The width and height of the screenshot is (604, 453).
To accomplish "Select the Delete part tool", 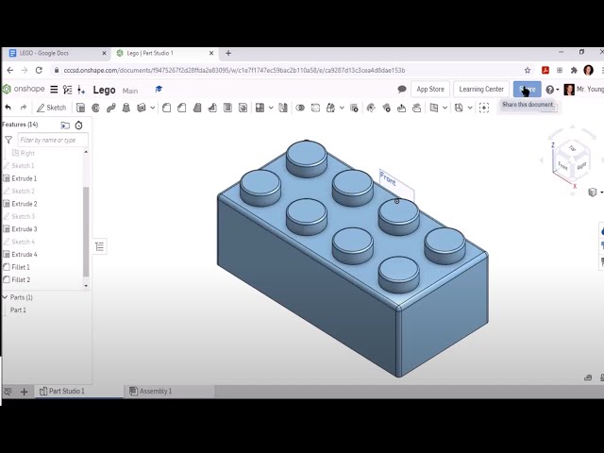I will click(x=354, y=108).
